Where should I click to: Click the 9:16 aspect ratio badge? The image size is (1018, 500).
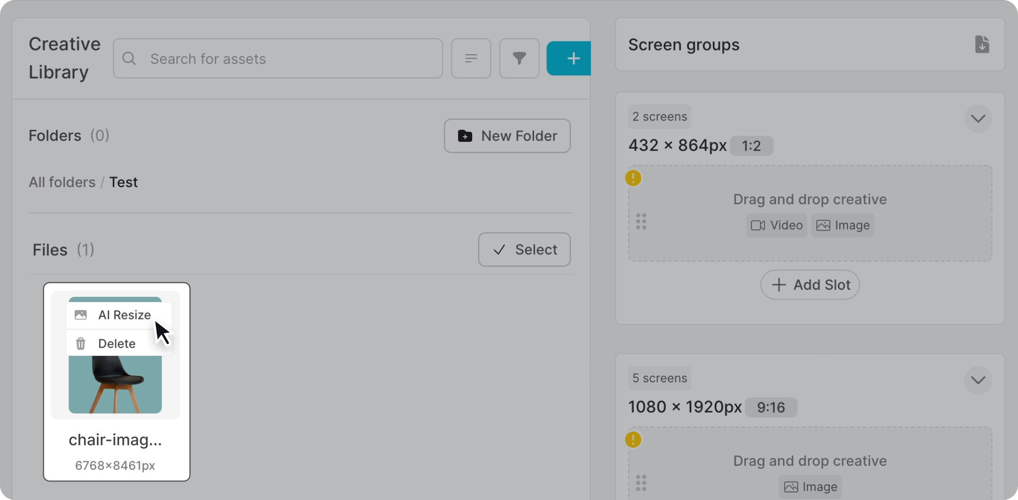pos(771,407)
